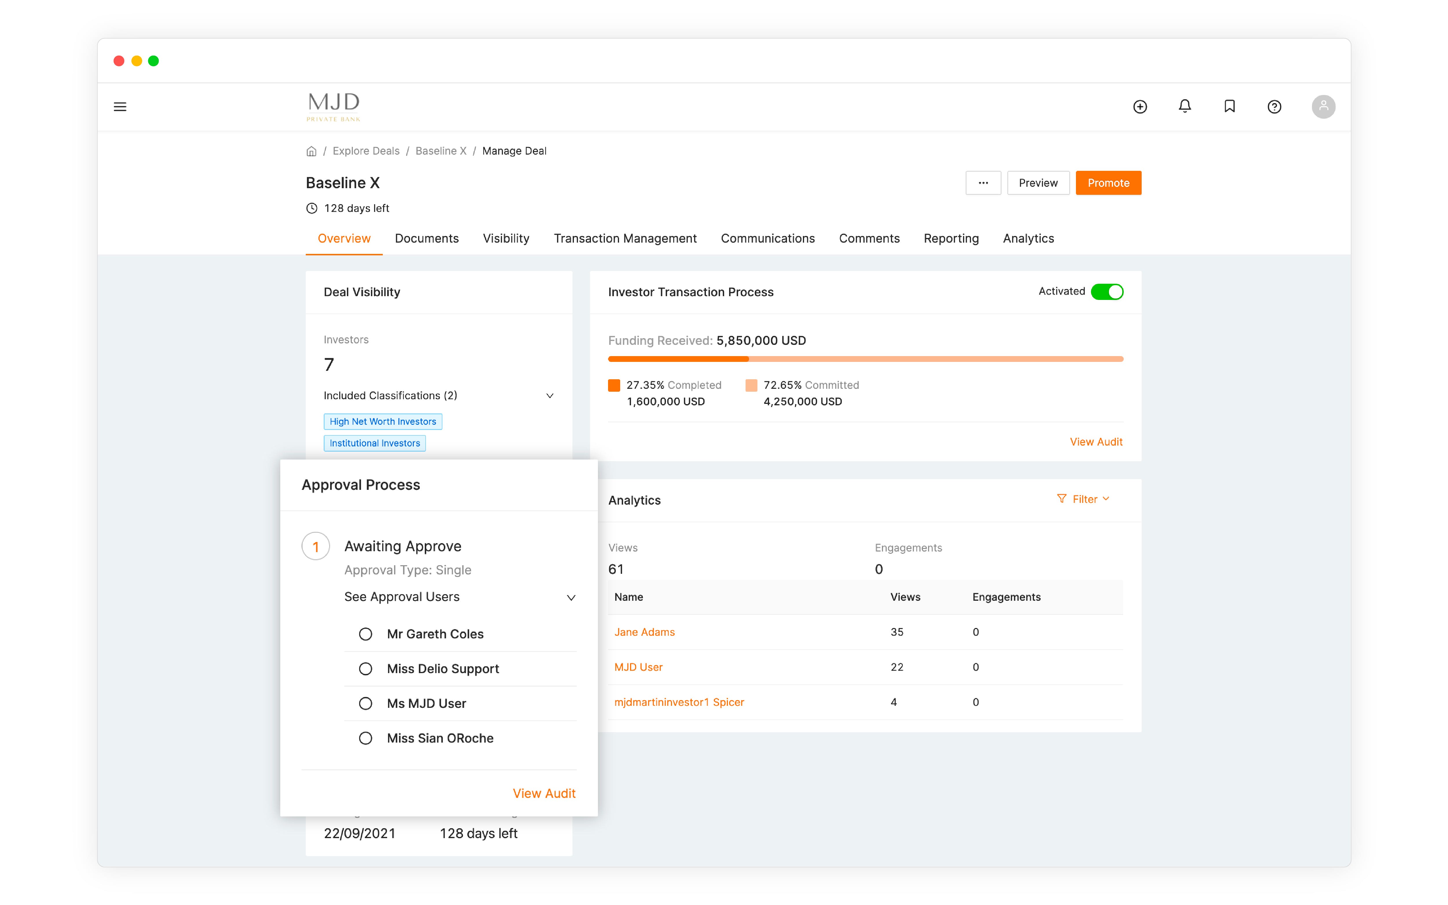Collapse the See Approval Users list

coord(570,597)
